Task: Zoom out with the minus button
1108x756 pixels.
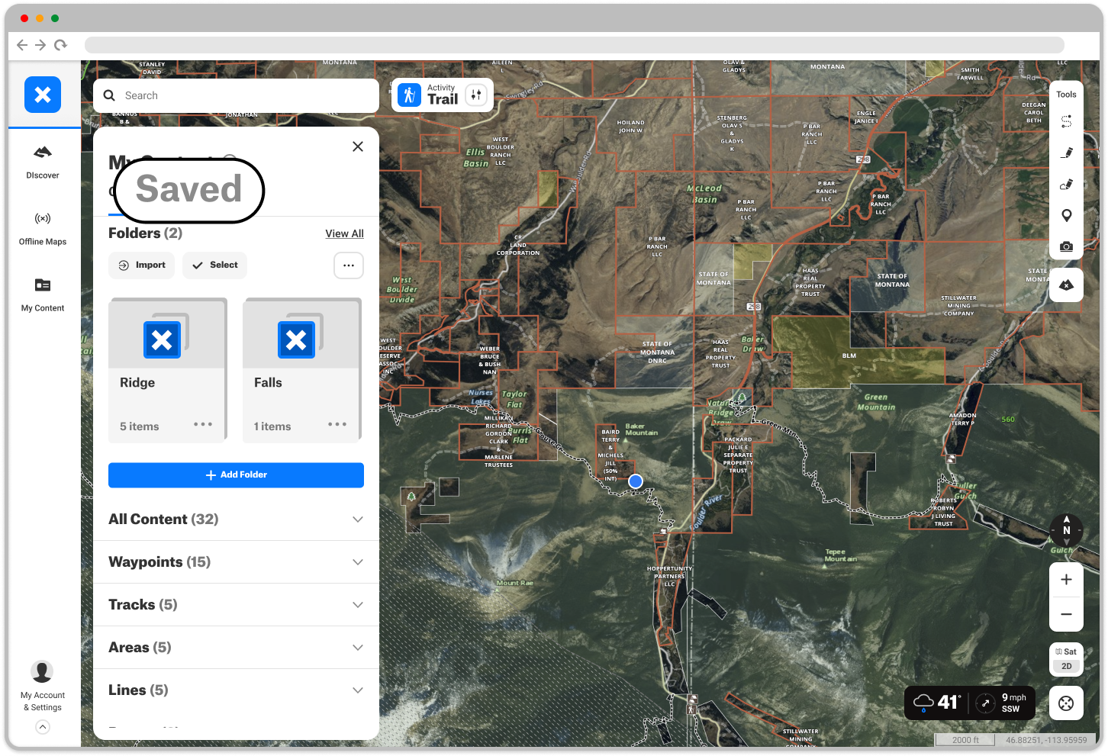Action: [x=1066, y=614]
